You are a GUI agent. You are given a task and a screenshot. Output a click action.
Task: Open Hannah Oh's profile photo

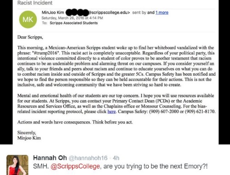pyautogui.click(x=17, y=165)
